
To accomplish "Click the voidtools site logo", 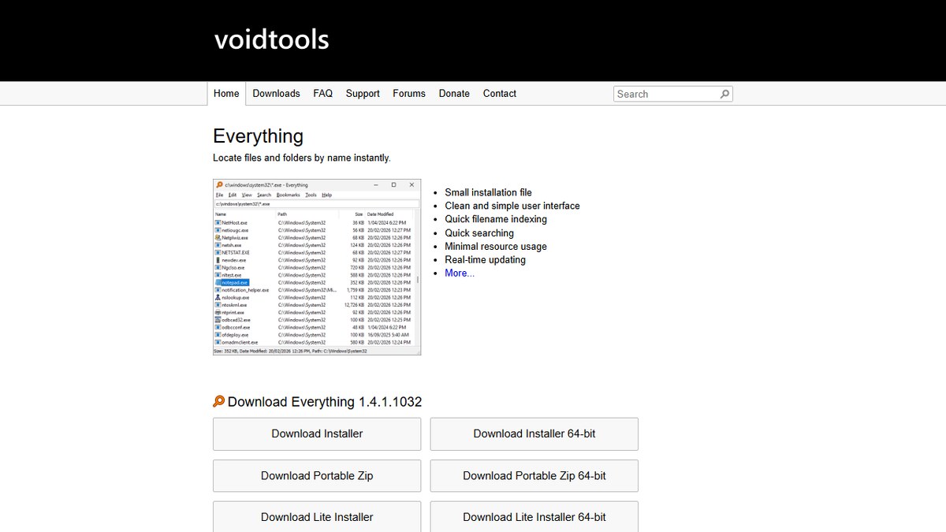I will click(271, 39).
